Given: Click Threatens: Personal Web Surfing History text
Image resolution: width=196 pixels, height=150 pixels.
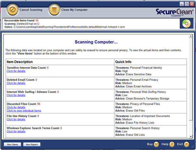Looking at the screenshot, I should [x=140, y=92].
